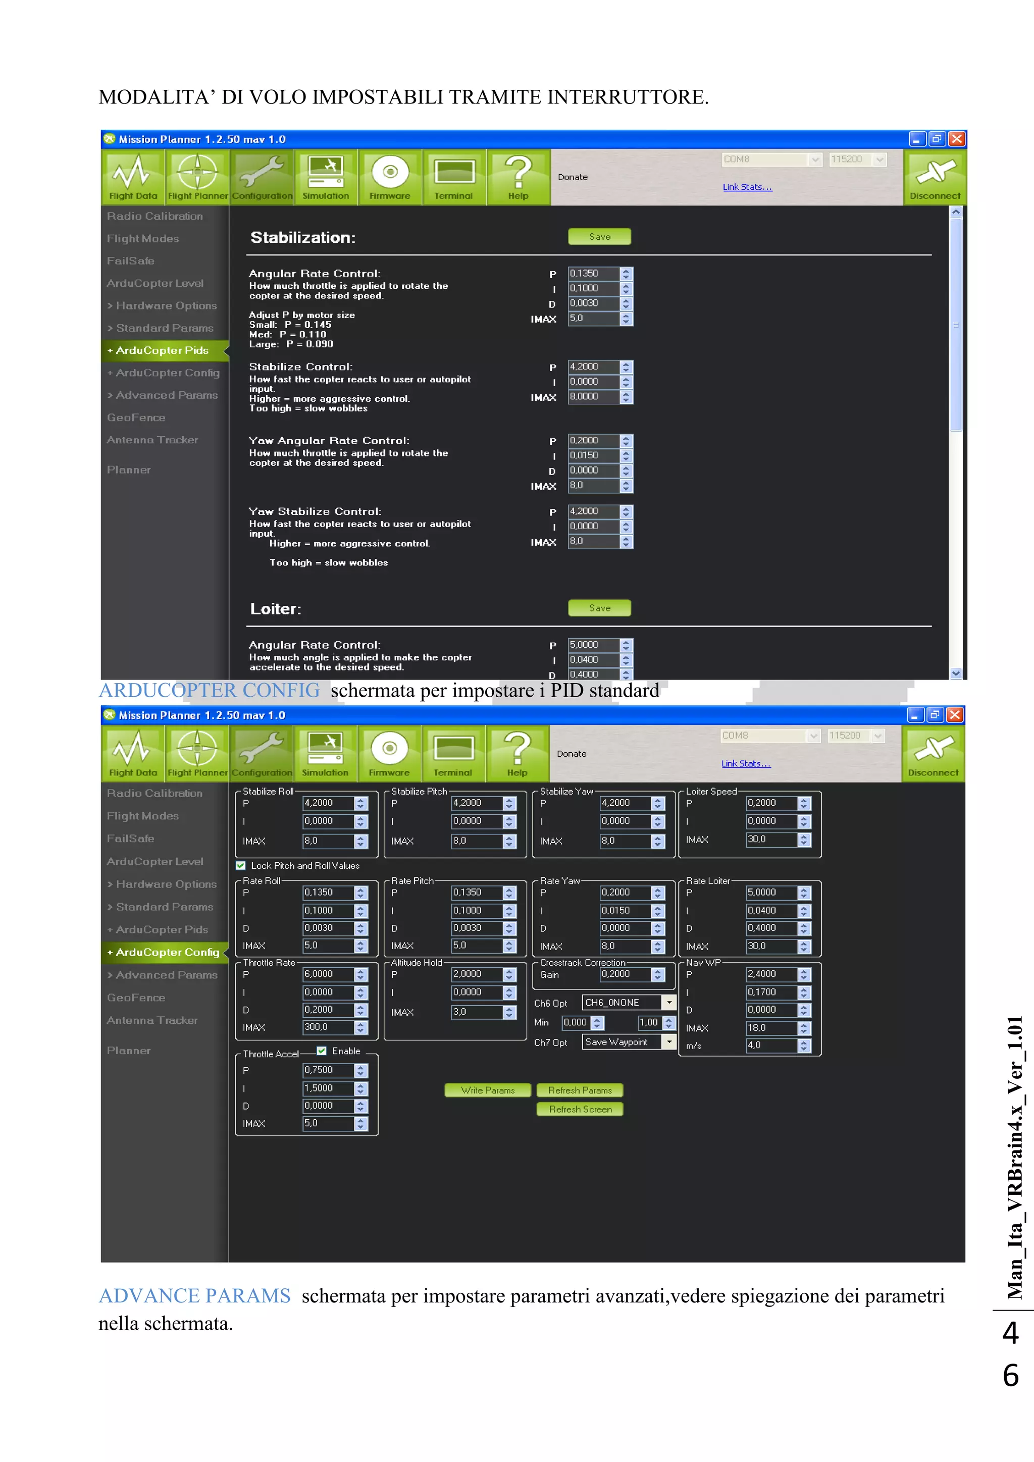Click scroll up arrow in upper window
1034x1462 pixels.
coord(956,212)
